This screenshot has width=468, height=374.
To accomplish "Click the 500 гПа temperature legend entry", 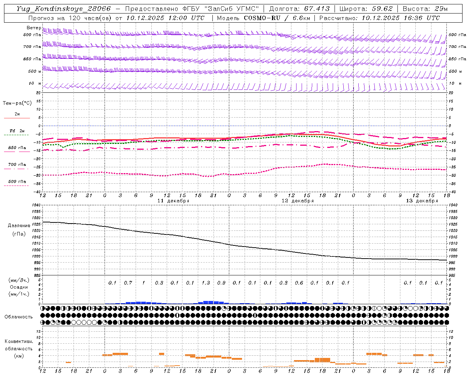I will coord(17,182).
